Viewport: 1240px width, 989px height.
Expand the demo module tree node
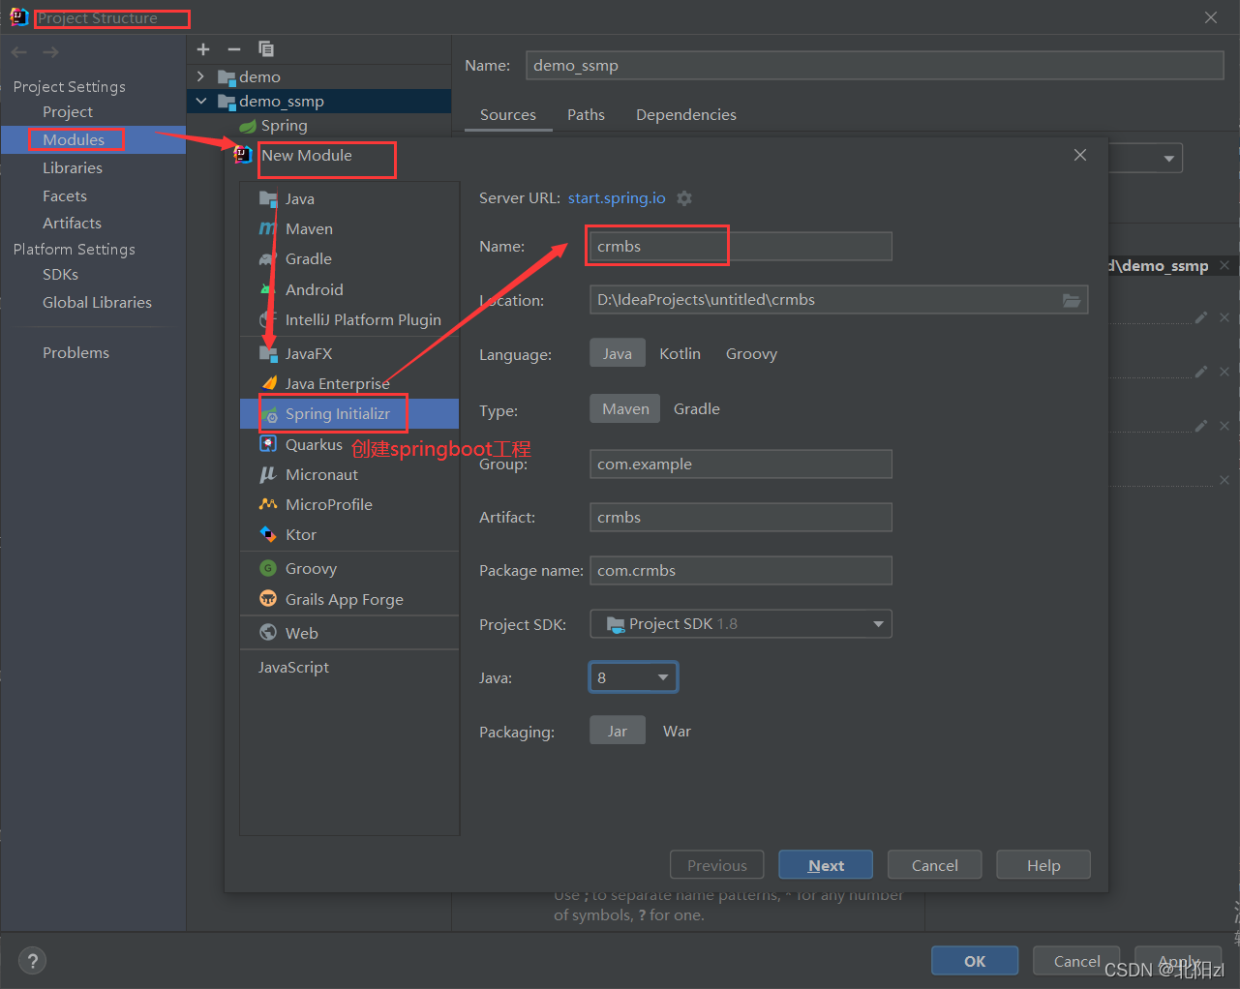click(200, 76)
